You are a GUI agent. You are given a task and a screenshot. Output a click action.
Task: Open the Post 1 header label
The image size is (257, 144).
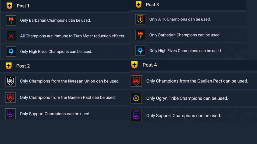[23, 6]
